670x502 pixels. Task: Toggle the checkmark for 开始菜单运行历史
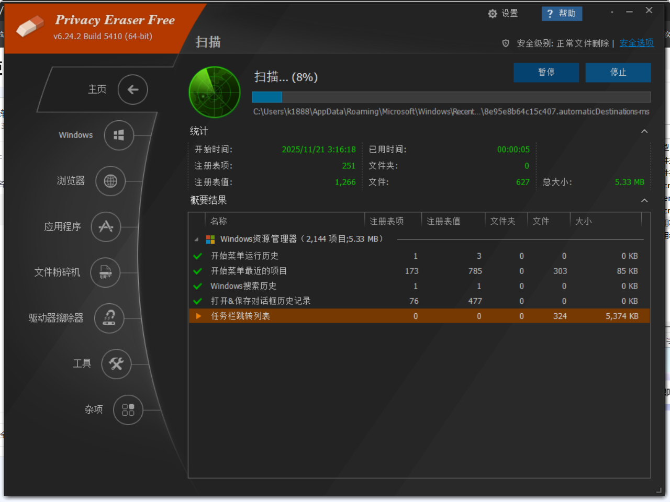coord(197,256)
